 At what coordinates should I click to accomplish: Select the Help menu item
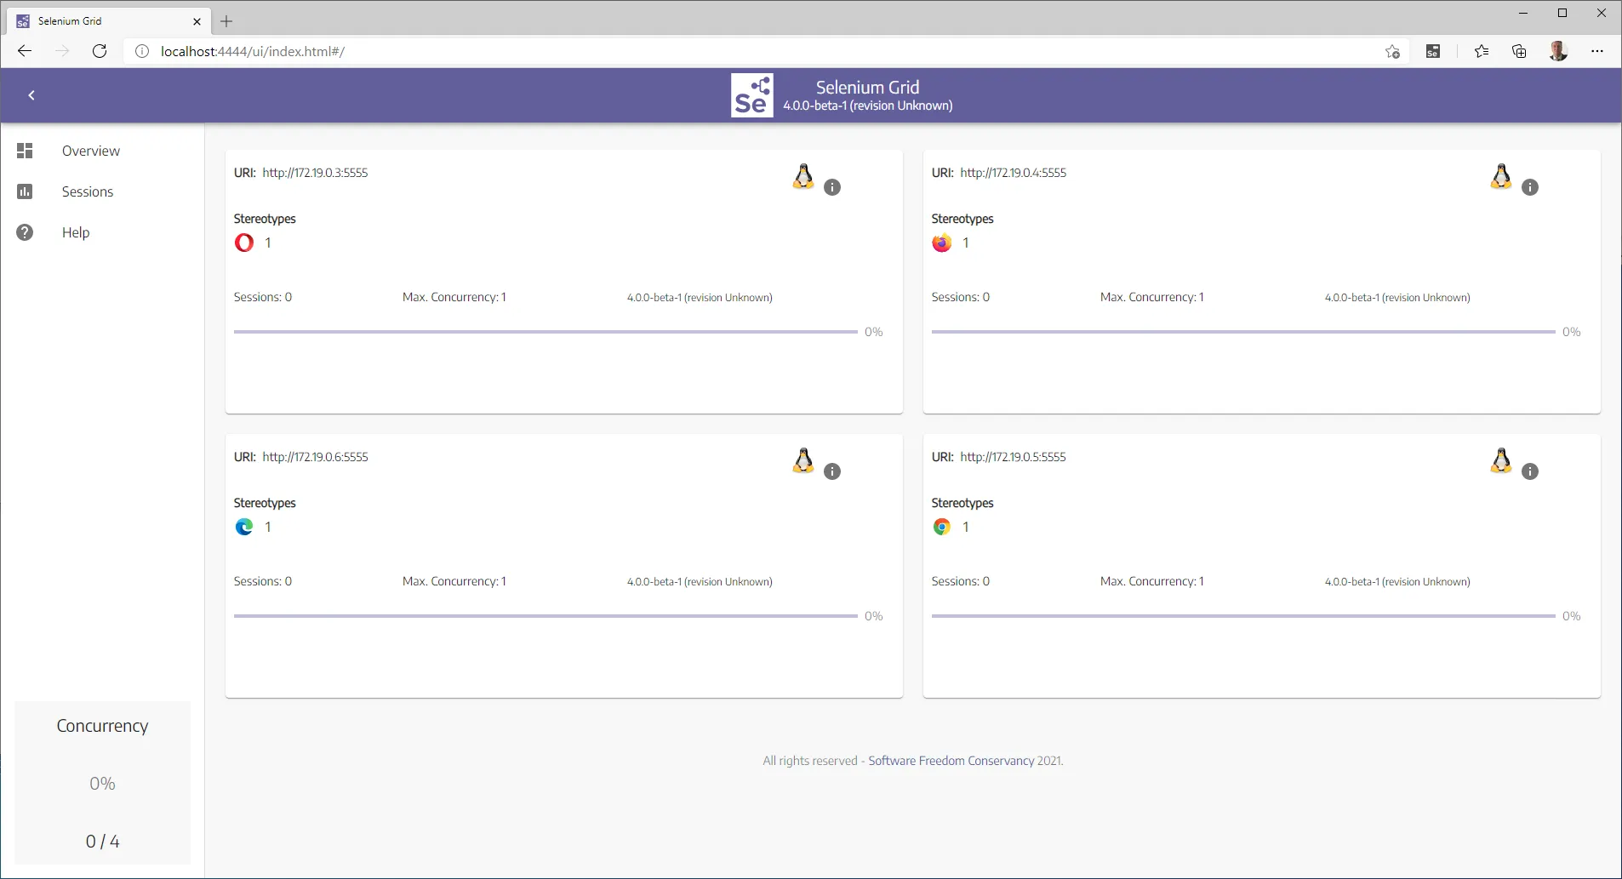[x=76, y=232]
